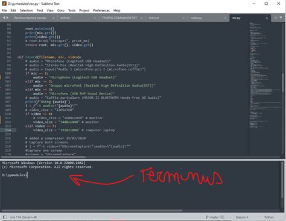Open the Preferences menu
Screen dimensions: 286x221
click(x=101, y=10)
